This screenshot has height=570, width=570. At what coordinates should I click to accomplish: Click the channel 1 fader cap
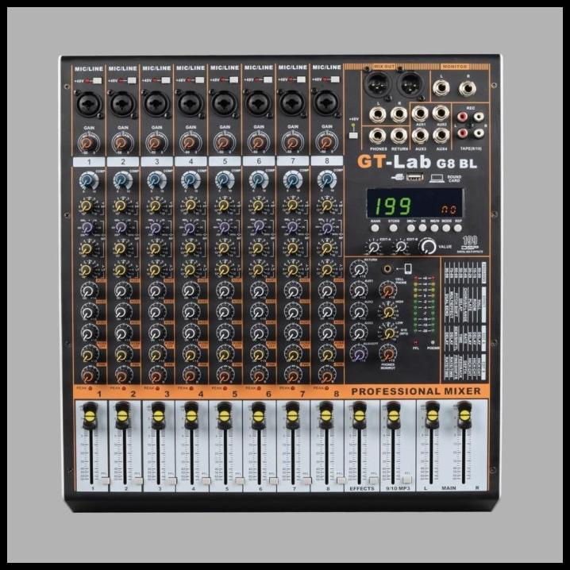90,414
